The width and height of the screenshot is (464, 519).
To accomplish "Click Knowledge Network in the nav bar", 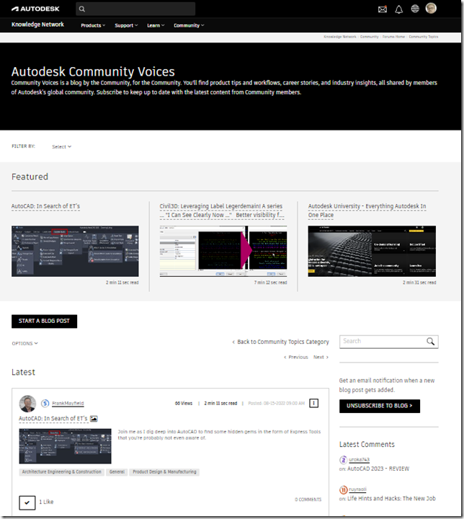I will 37,25.
